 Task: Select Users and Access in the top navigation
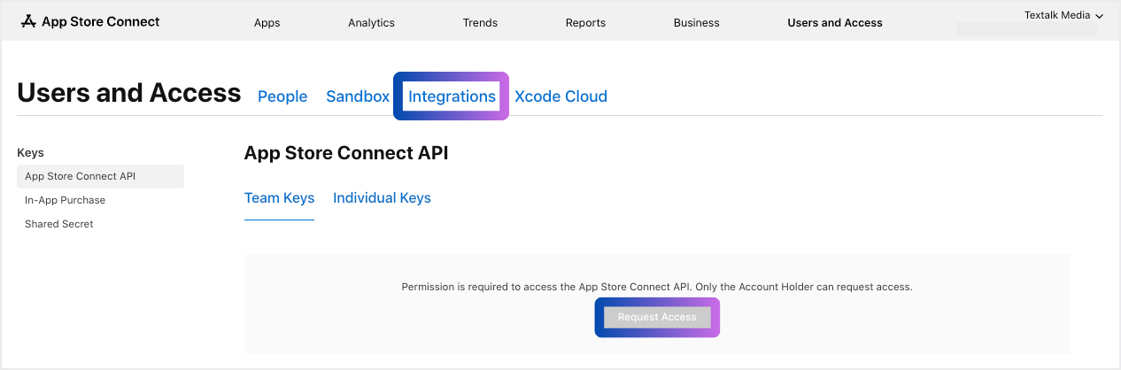click(x=834, y=23)
